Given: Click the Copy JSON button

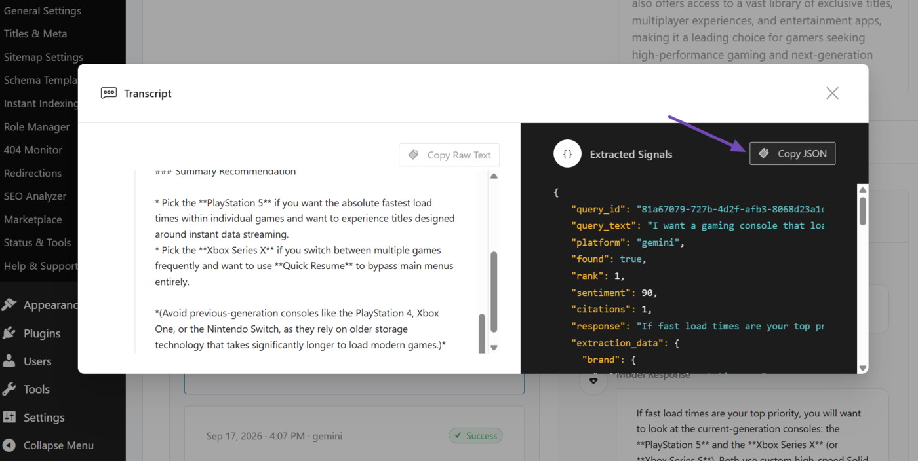Looking at the screenshot, I should pyautogui.click(x=792, y=153).
